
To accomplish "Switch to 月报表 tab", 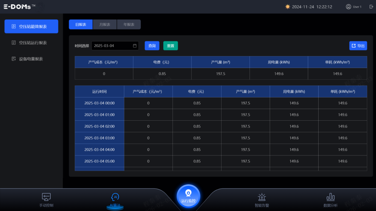I will click(x=105, y=24).
